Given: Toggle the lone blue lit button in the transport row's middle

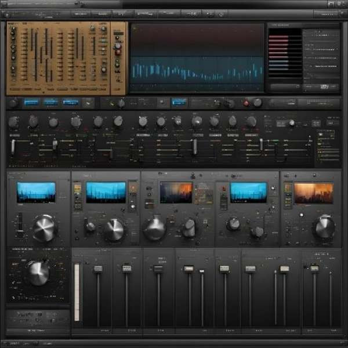Looking at the screenshot, I should pos(179,103).
